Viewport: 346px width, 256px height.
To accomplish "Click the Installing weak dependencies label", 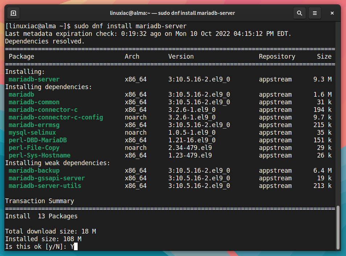I will tap(58, 163).
